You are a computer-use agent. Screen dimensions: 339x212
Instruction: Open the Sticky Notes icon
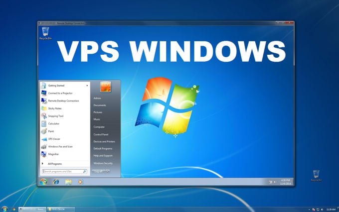[x=44, y=108]
